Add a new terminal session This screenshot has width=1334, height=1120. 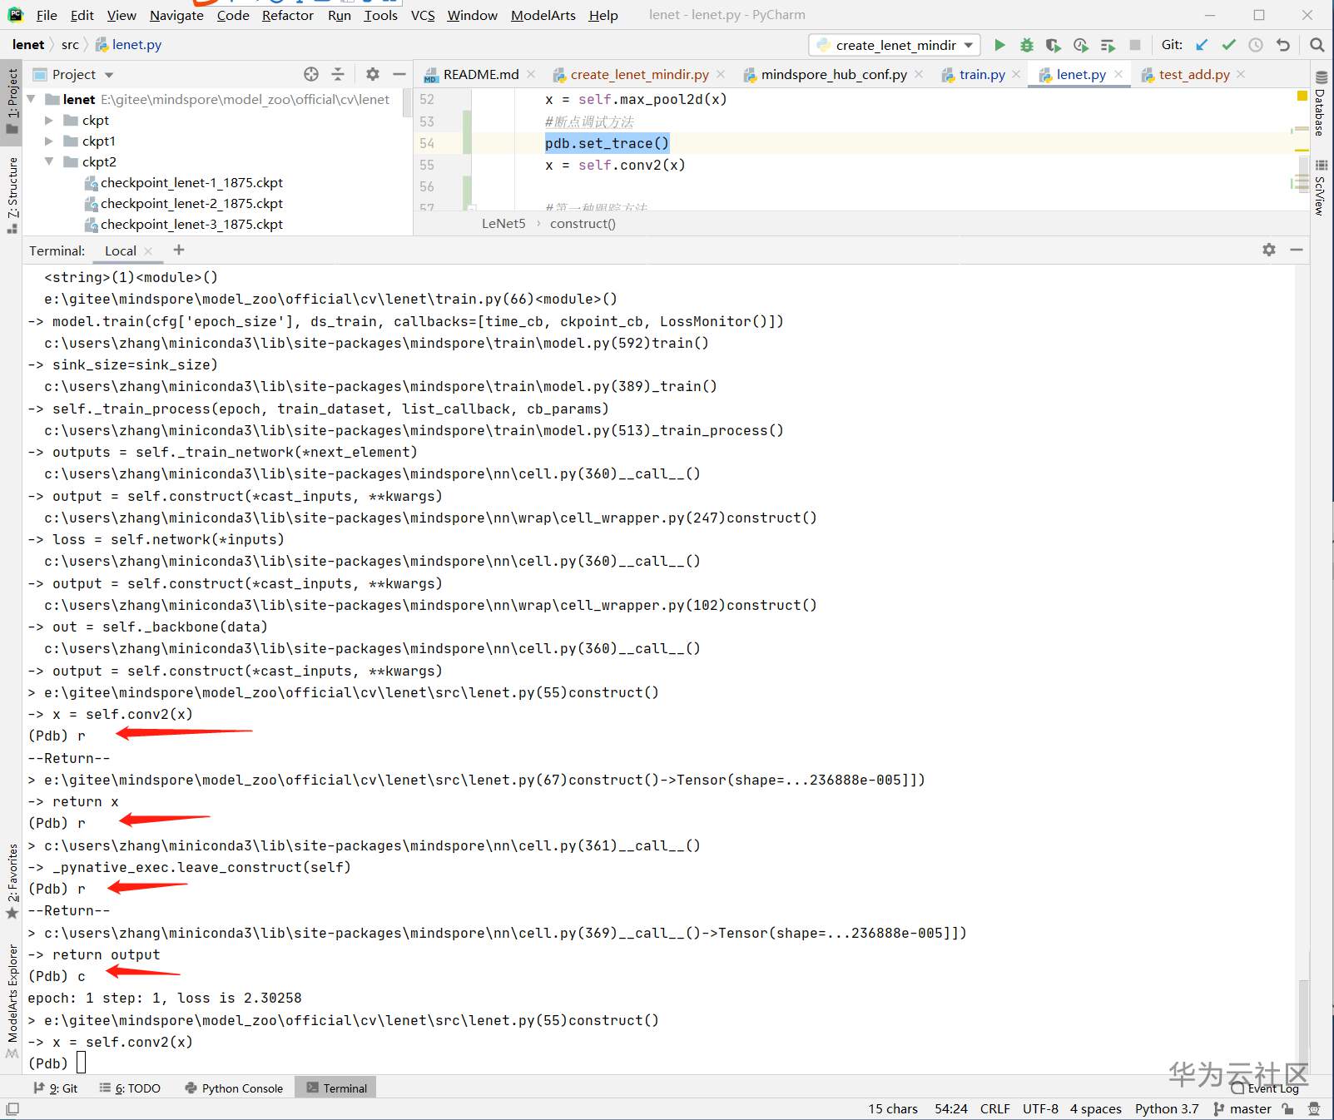179,250
